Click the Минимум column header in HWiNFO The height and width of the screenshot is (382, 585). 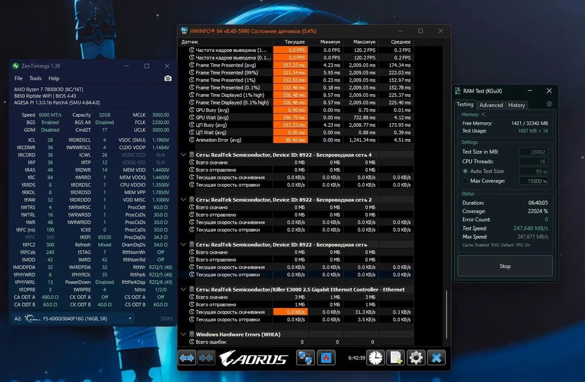pos(326,42)
